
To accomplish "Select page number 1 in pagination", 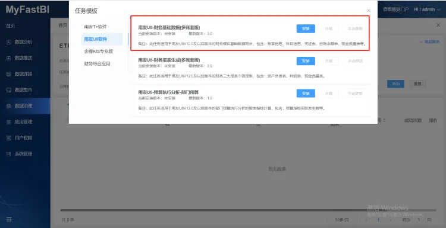I will click(378, 220).
